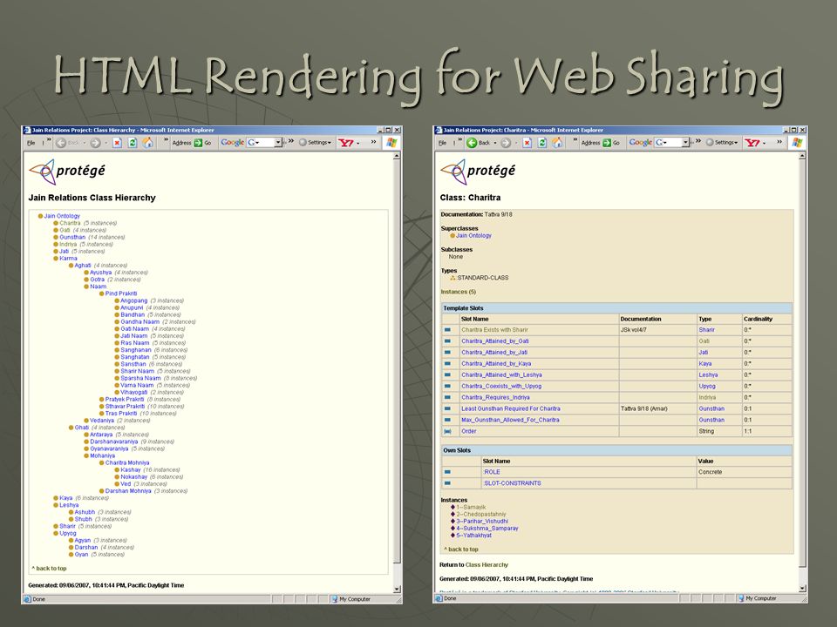Click My Computer status zone in Charitra window
The image size is (837, 627).
(770, 598)
